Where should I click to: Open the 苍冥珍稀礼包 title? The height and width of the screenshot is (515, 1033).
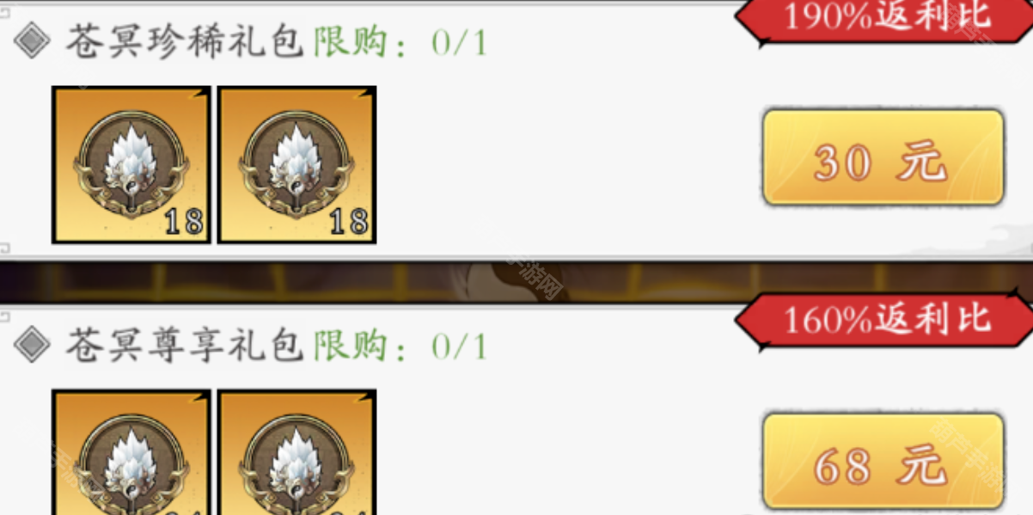pos(185,41)
